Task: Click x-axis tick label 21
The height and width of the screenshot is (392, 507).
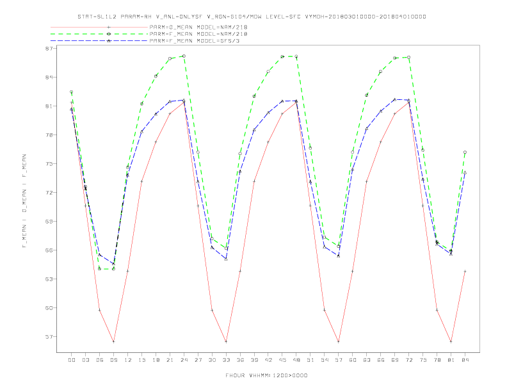Action: (x=170, y=360)
